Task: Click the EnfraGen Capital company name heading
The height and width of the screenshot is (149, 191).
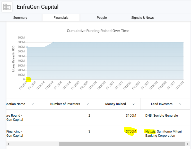Action: (x=38, y=7)
